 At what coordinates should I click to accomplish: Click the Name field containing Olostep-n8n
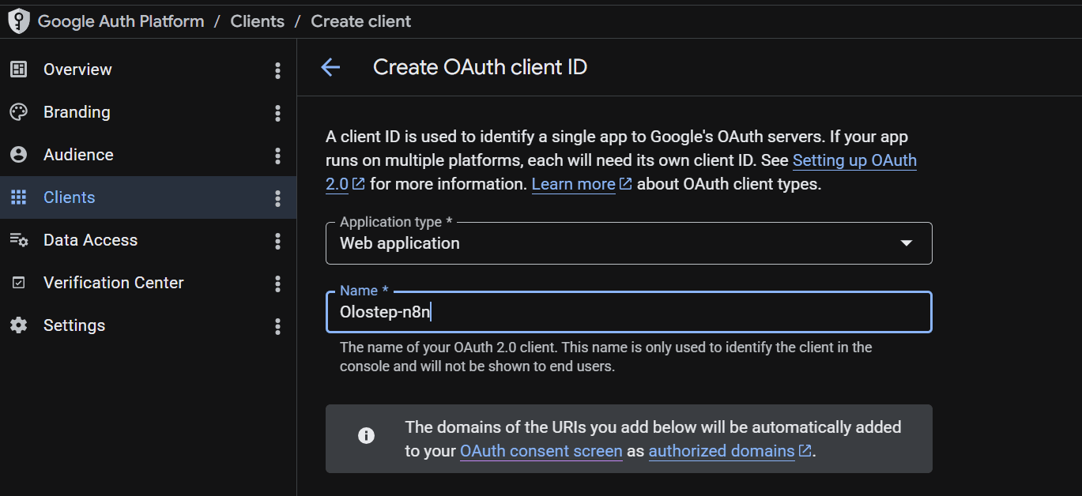point(629,312)
